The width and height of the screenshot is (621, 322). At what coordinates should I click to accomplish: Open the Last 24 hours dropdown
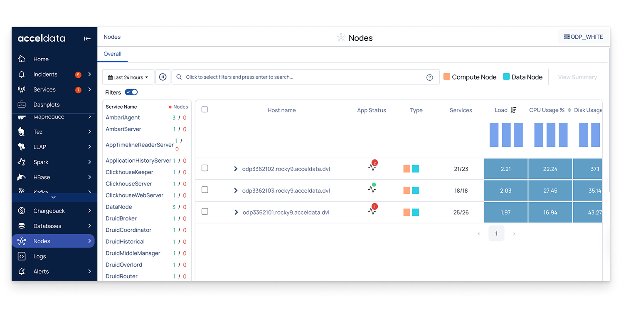click(x=128, y=77)
